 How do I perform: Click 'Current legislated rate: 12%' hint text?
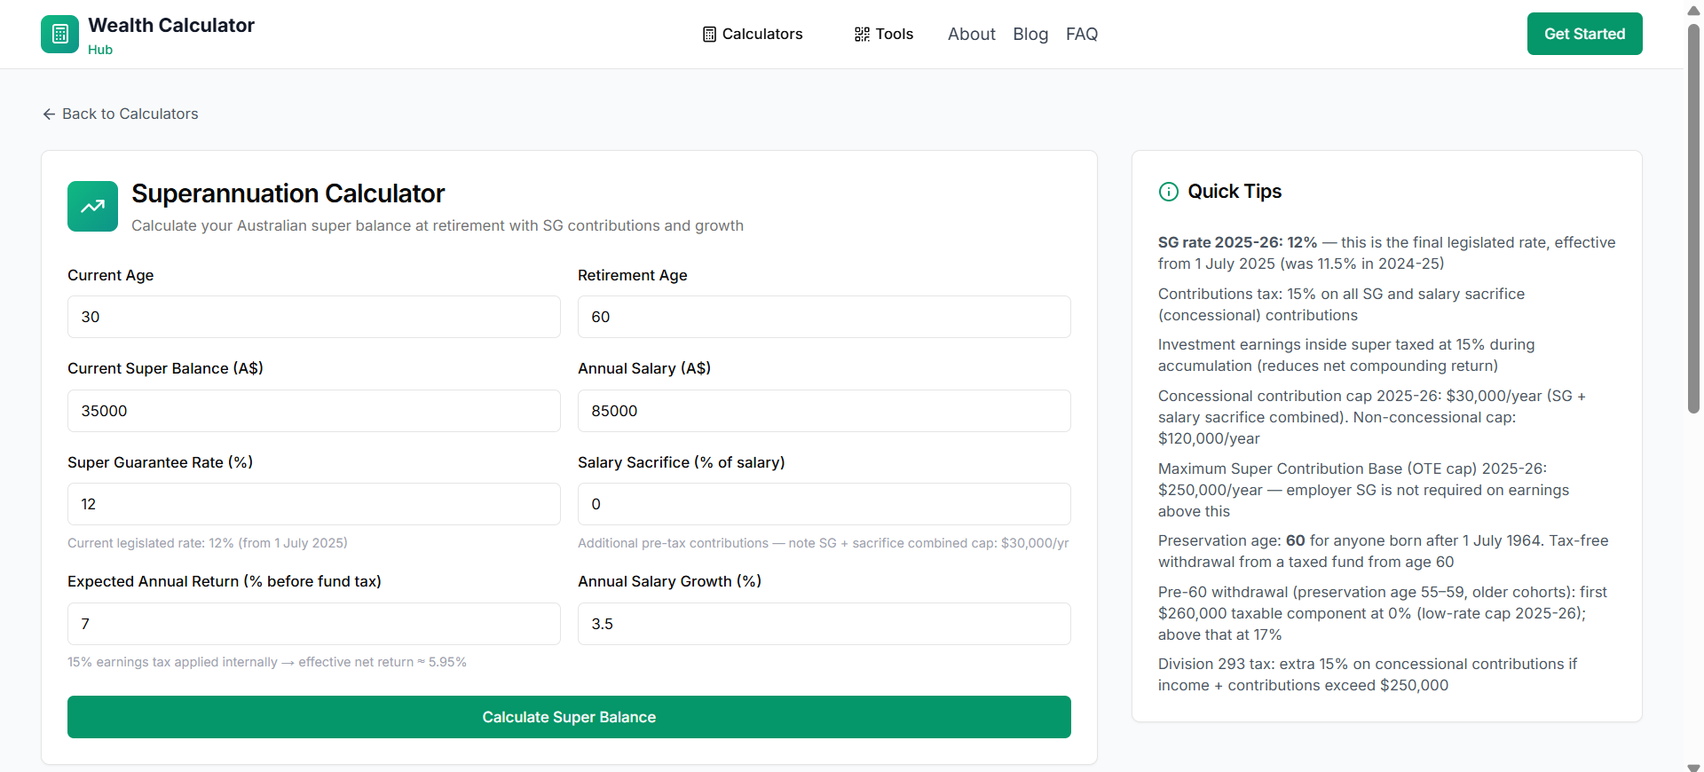(x=208, y=543)
